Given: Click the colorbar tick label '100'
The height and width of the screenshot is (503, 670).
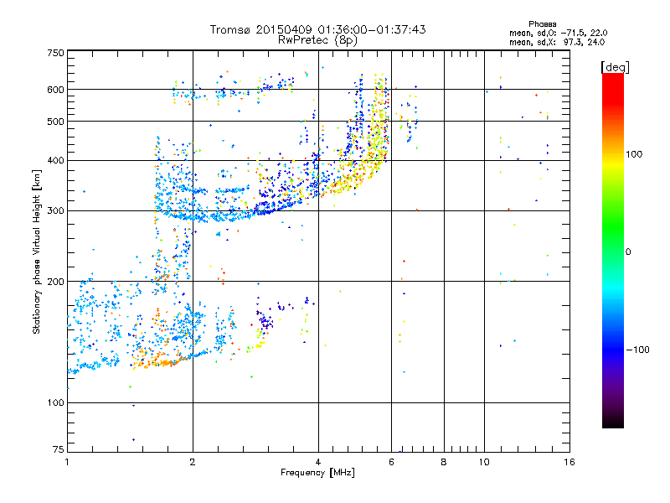Looking at the screenshot, I should pyautogui.click(x=634, y=154).
